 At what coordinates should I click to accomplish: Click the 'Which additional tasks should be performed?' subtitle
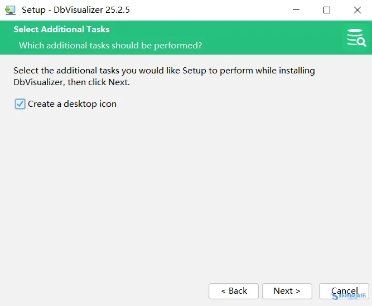pos(110,45)
